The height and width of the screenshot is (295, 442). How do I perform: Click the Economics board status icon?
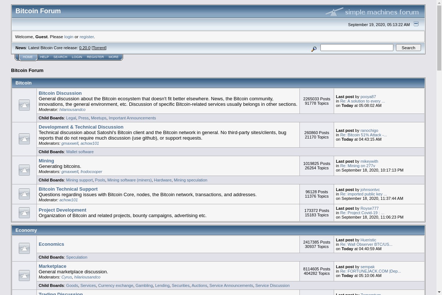pos(24,248)
